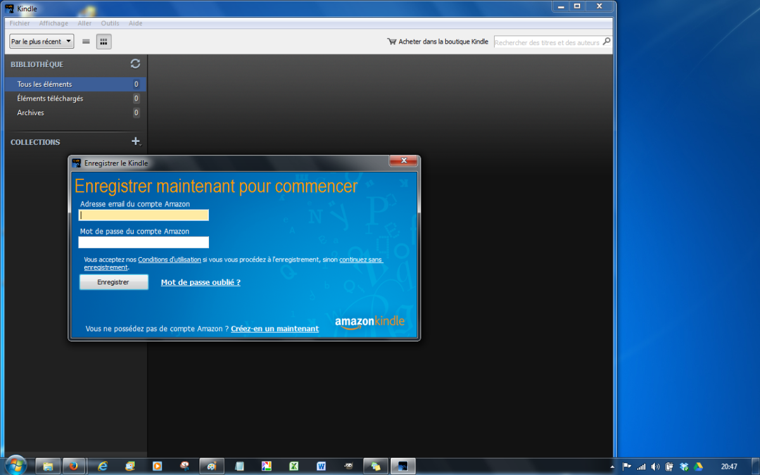Click the COLLECTIONS header text
This screenshot has width=760, height=475.
coord(35,142)
